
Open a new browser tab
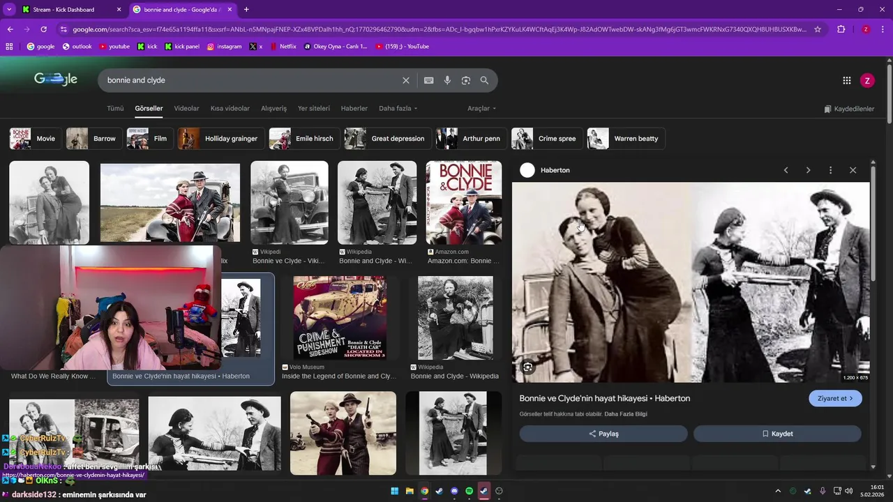click(246, 10)
